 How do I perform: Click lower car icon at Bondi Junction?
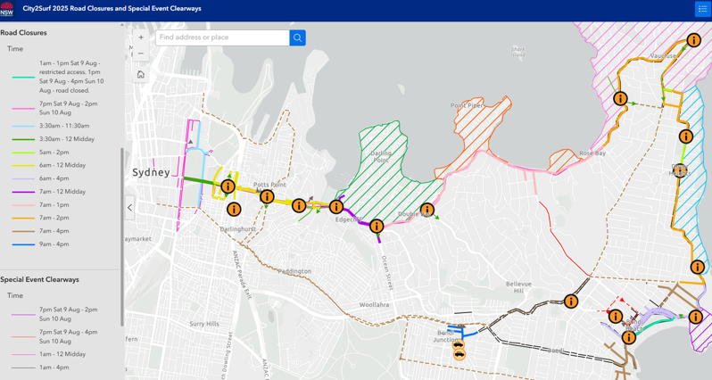(x=459, y=354)
